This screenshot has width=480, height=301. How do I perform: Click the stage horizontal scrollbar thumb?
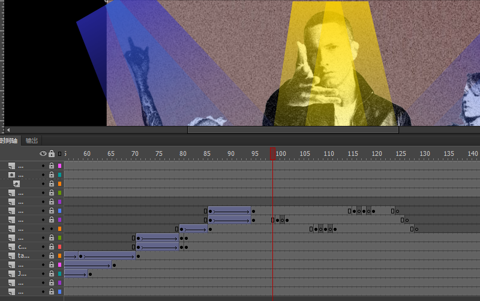[293, 130]
